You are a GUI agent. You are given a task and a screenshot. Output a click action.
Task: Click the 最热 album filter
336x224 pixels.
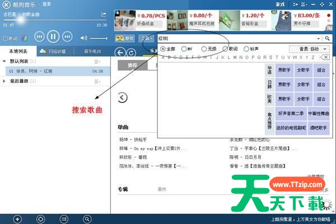tap(162, 189)
